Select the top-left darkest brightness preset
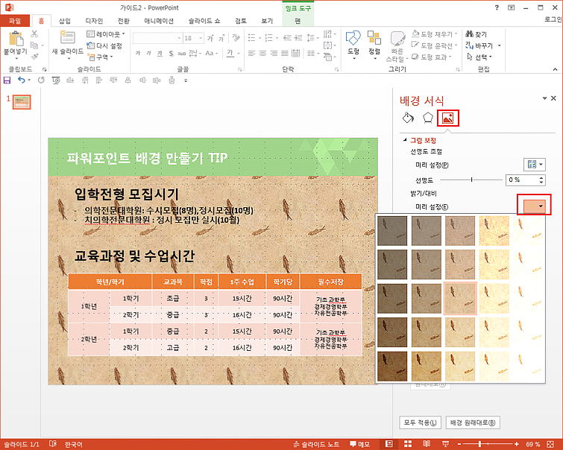 pyautogui.click(x=392, y=230)
